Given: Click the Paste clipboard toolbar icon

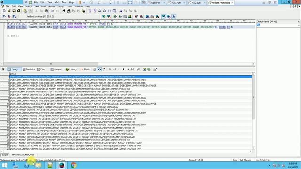Looking at the screenshot, I should point(46,11).
